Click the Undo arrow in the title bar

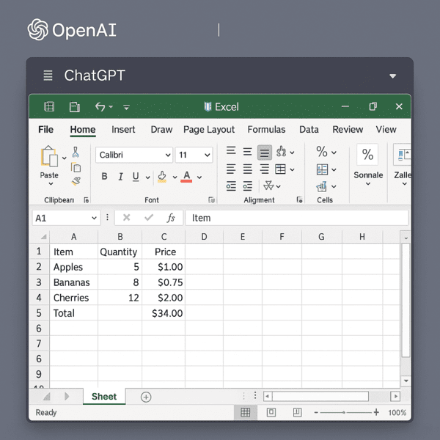point(100,107)
